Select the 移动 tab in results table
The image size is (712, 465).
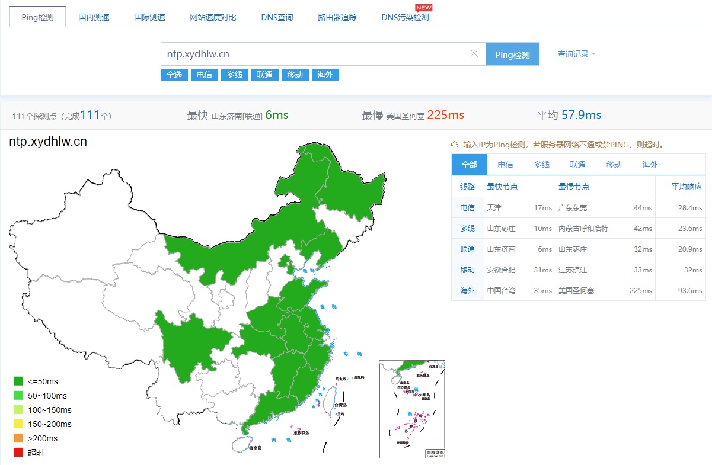(x=614, y=165)
